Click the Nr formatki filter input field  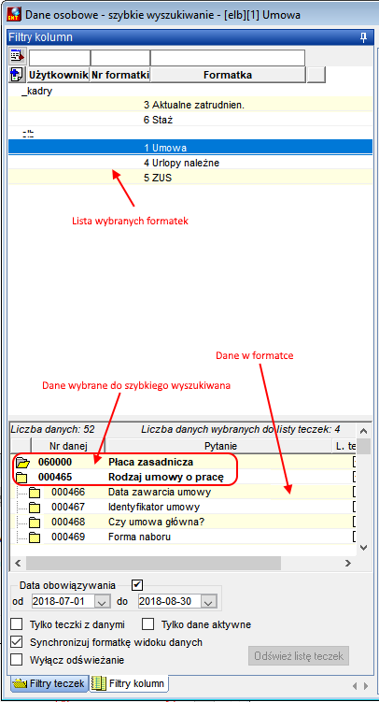[120, 58]
